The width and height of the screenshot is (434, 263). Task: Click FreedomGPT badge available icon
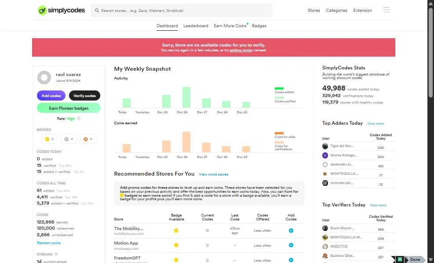[x=176, y=260]
